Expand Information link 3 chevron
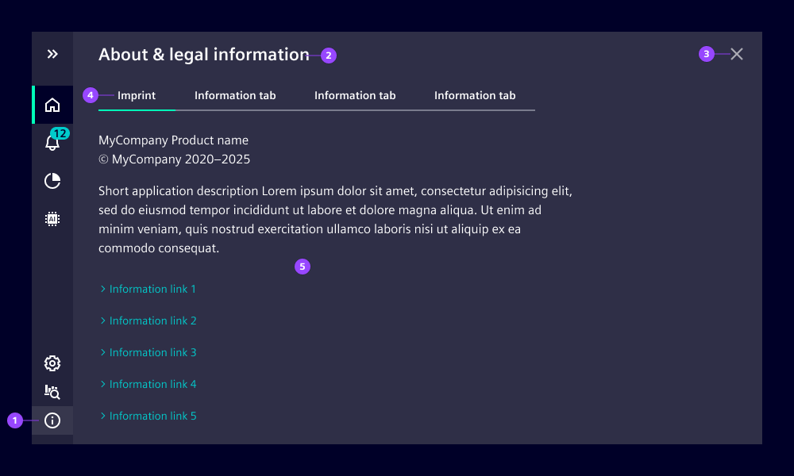 (102, 352)
